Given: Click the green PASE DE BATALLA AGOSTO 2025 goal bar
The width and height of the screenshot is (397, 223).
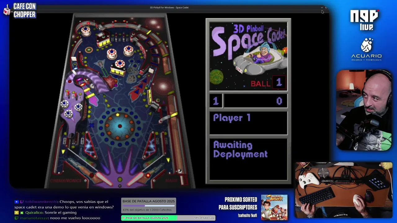Looking at the screenshot, I should click(x=168, y=218).
